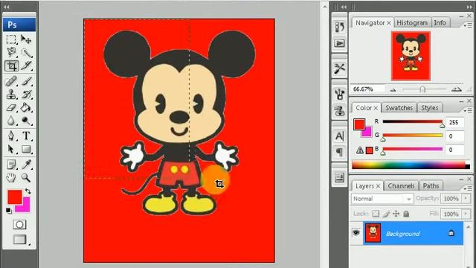The width and height of the screenshot is (476, 268).
Task: Switch to the Styles tab
Action: tap(430, 108)
